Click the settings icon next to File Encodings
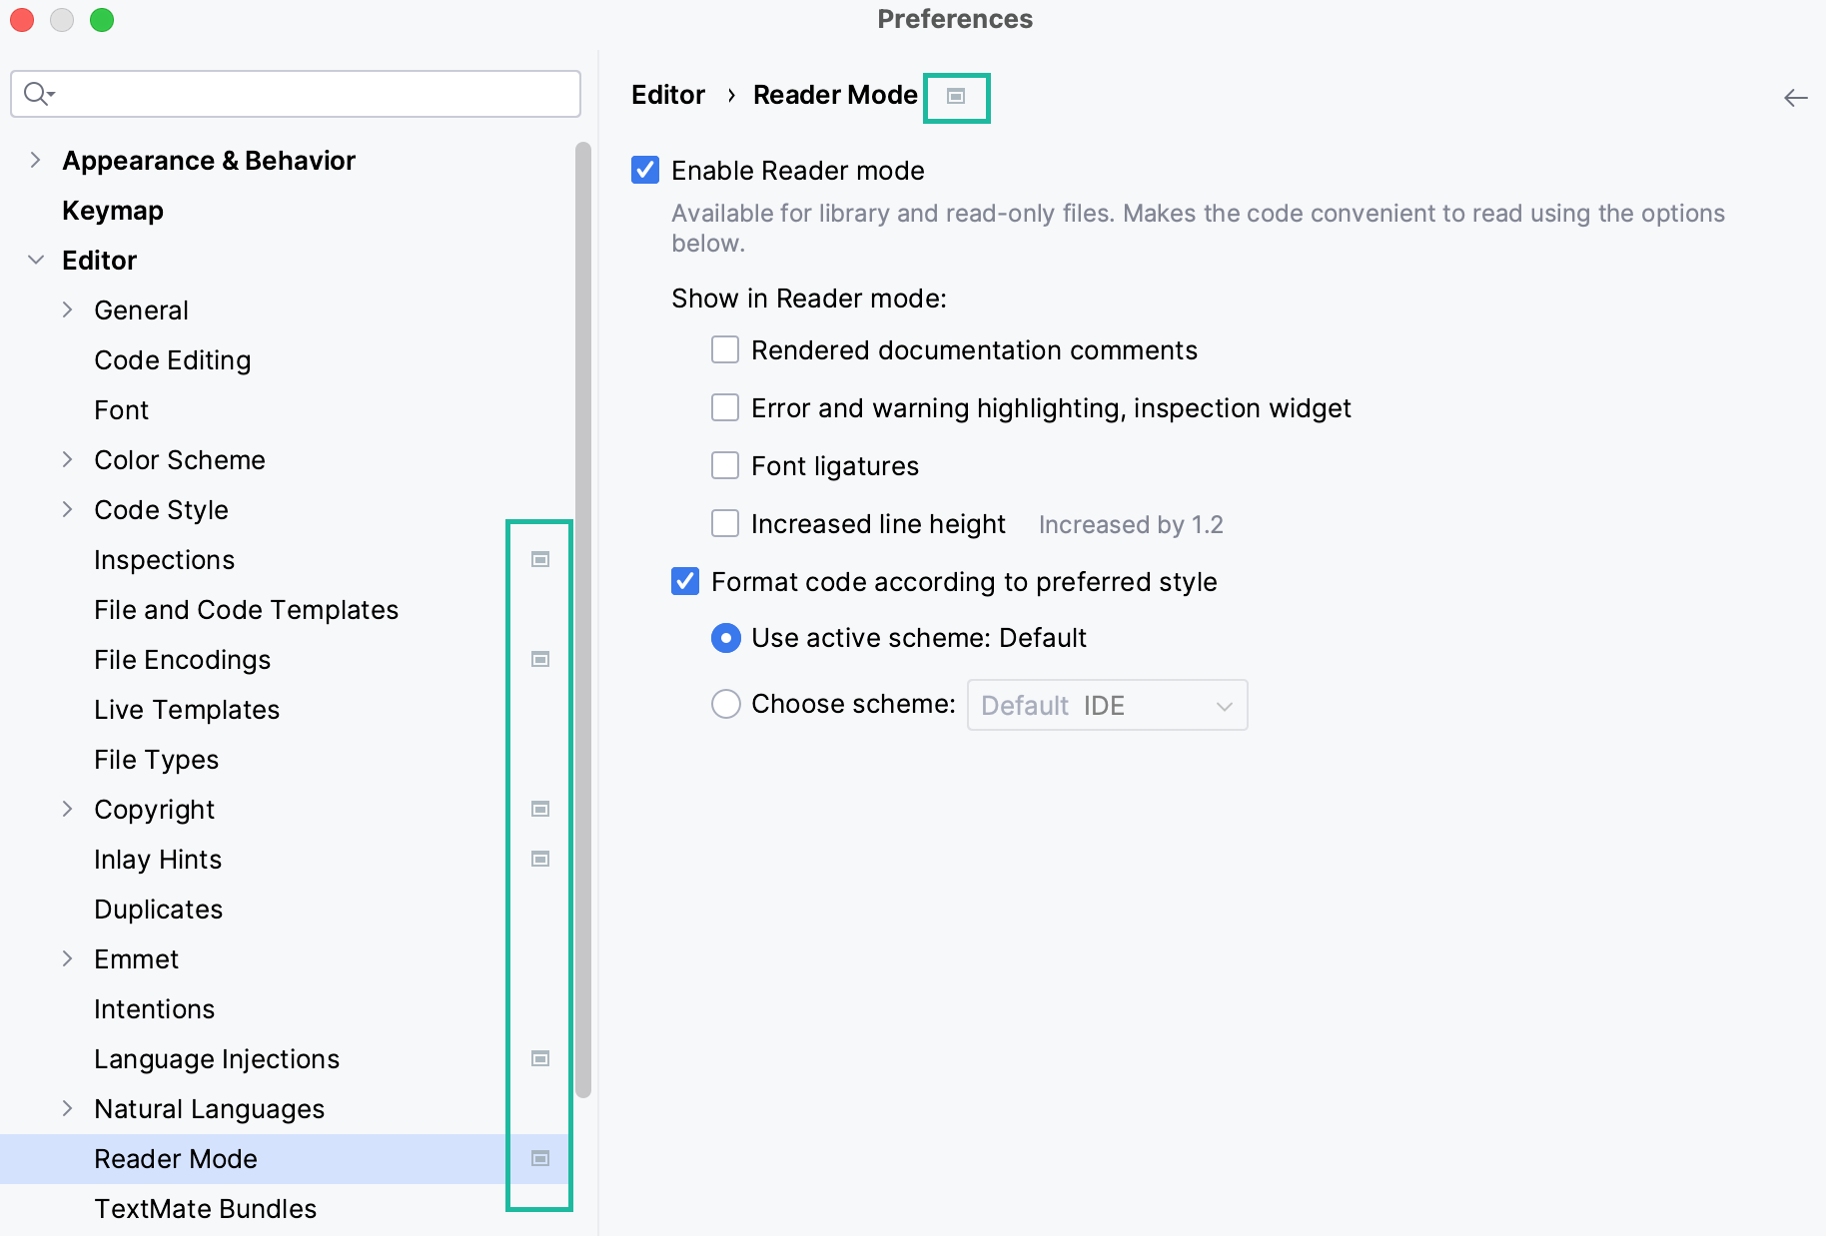The height and width of the screenshot is (1236, 1826). pos(540,659)
